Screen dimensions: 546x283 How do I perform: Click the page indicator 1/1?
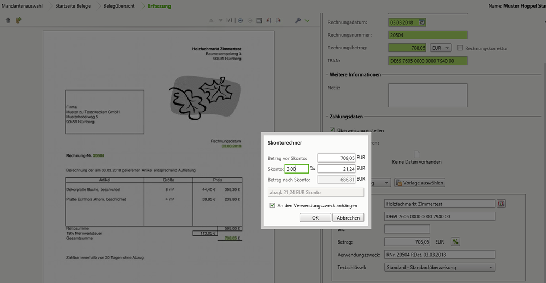pos(229,21)
